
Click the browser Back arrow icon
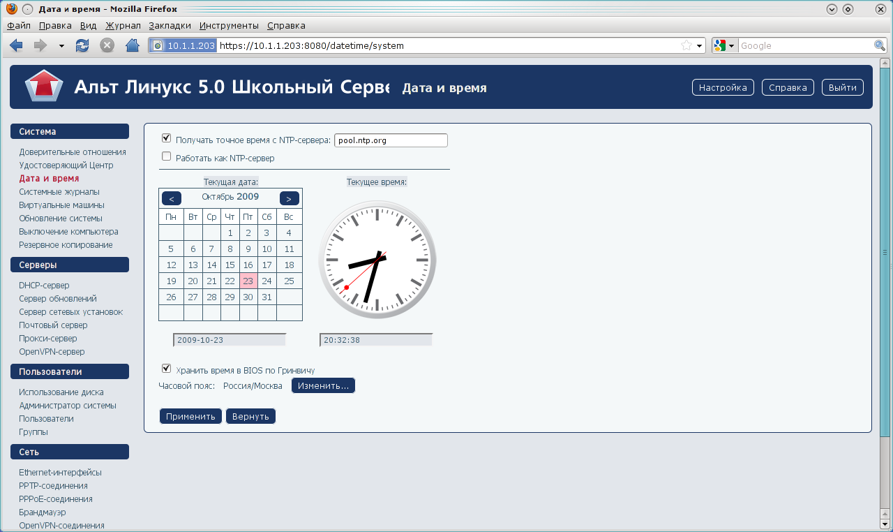16,45
